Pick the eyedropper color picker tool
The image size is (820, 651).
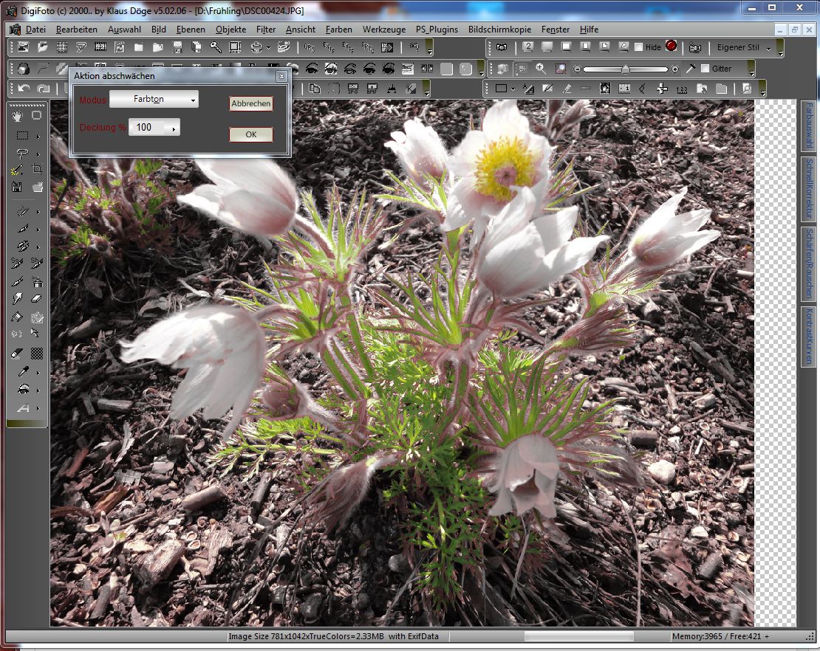click(23, 371)
